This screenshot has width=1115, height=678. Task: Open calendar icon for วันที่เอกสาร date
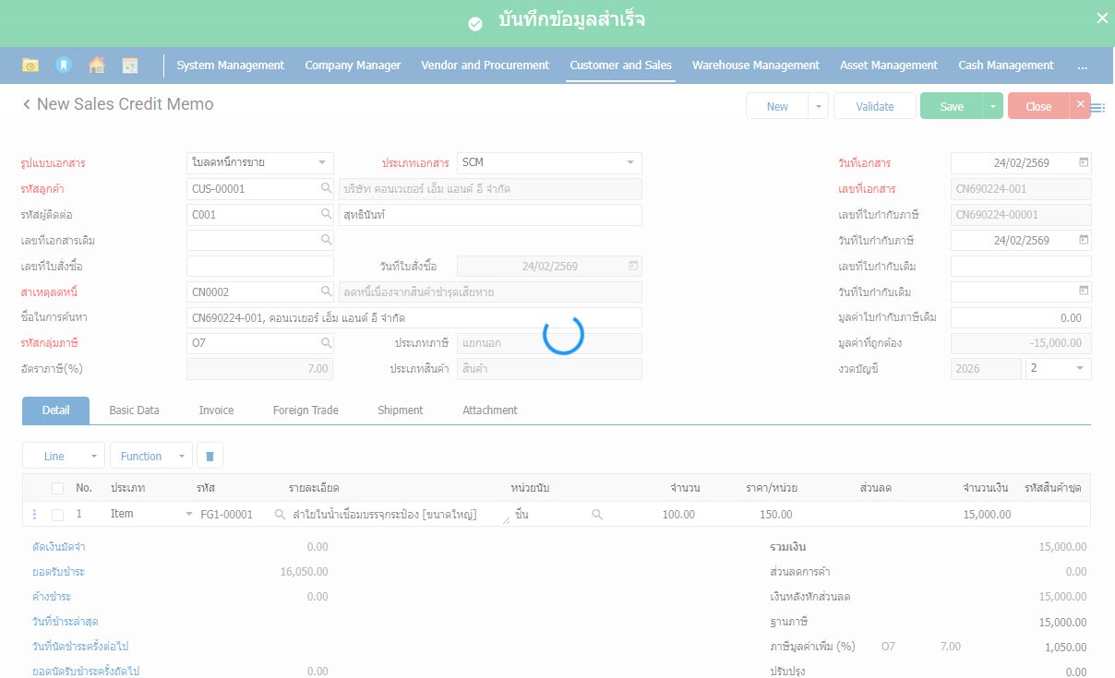[x=1084, y=163]
